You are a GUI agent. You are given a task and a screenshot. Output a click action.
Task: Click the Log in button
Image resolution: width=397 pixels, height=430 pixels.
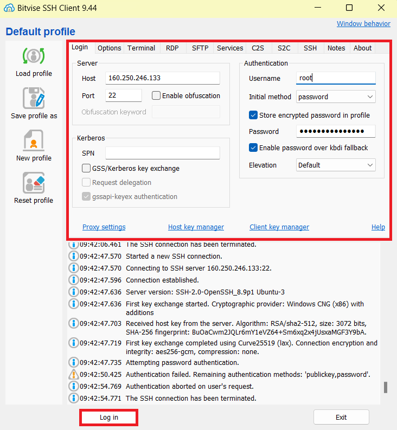(x=109, y=418)
